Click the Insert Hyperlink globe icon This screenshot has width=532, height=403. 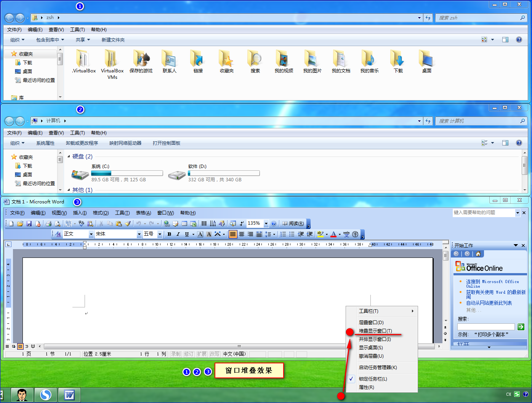coord(167,224)
